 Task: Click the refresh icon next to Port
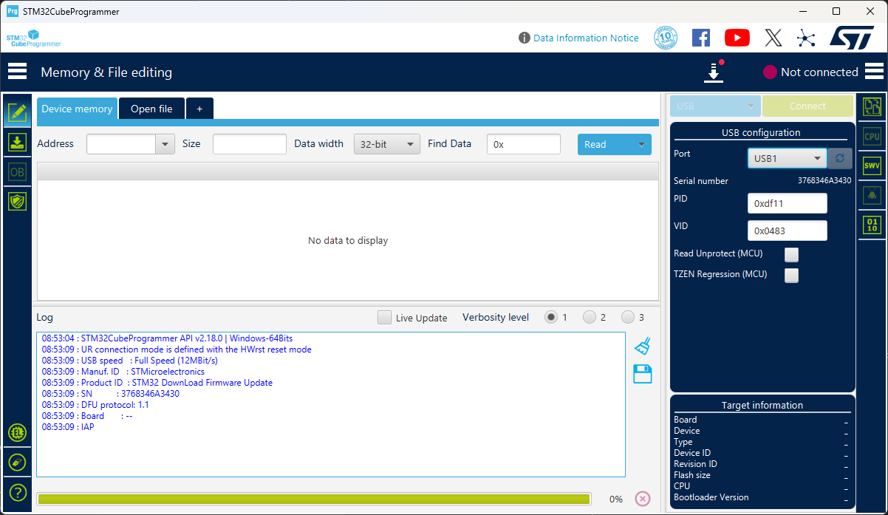point(839,157)
